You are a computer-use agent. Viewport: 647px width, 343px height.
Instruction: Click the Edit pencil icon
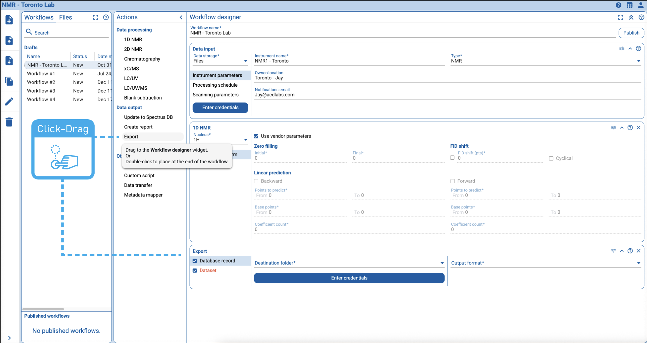[9, 101]
